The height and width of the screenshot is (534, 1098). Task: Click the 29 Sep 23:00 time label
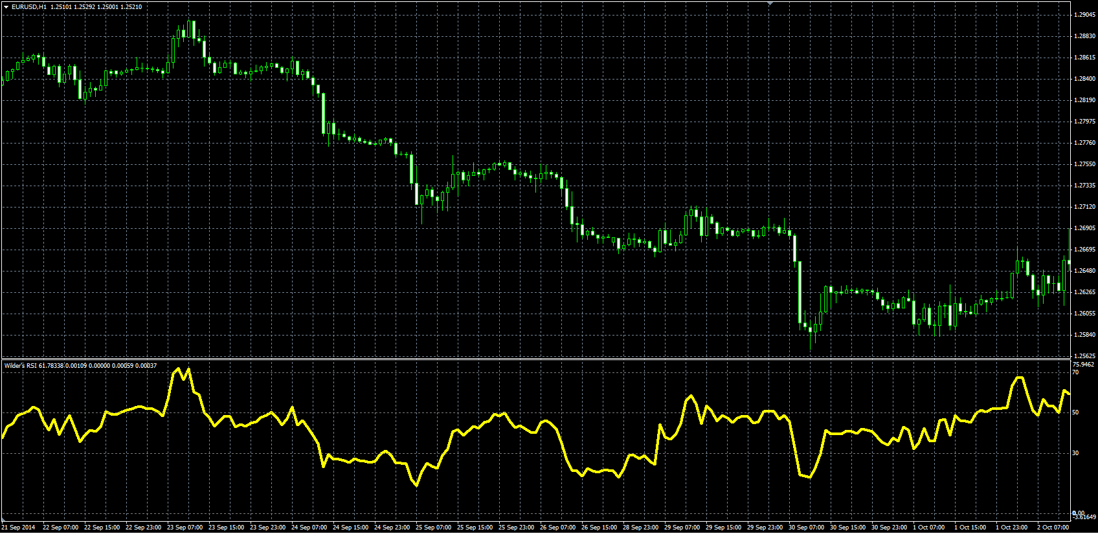(765, 528)
